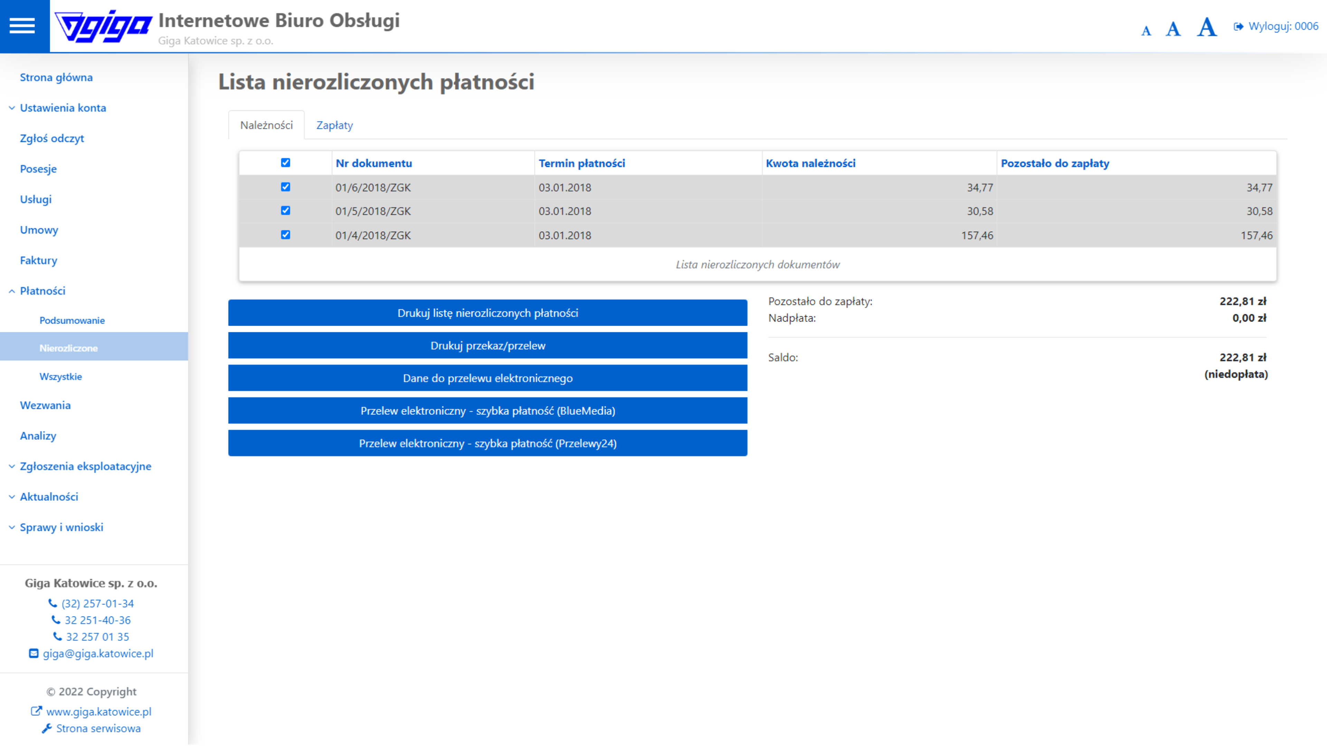Click the 222,81 zł Saldo value
This screenshot has width=1327, height=746.
click(x=1243, y=357)
